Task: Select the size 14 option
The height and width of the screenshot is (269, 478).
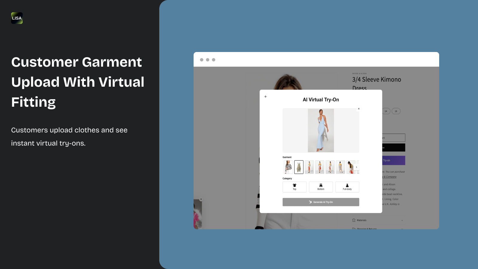Action: pyautogui.click(x=386, y=111)
